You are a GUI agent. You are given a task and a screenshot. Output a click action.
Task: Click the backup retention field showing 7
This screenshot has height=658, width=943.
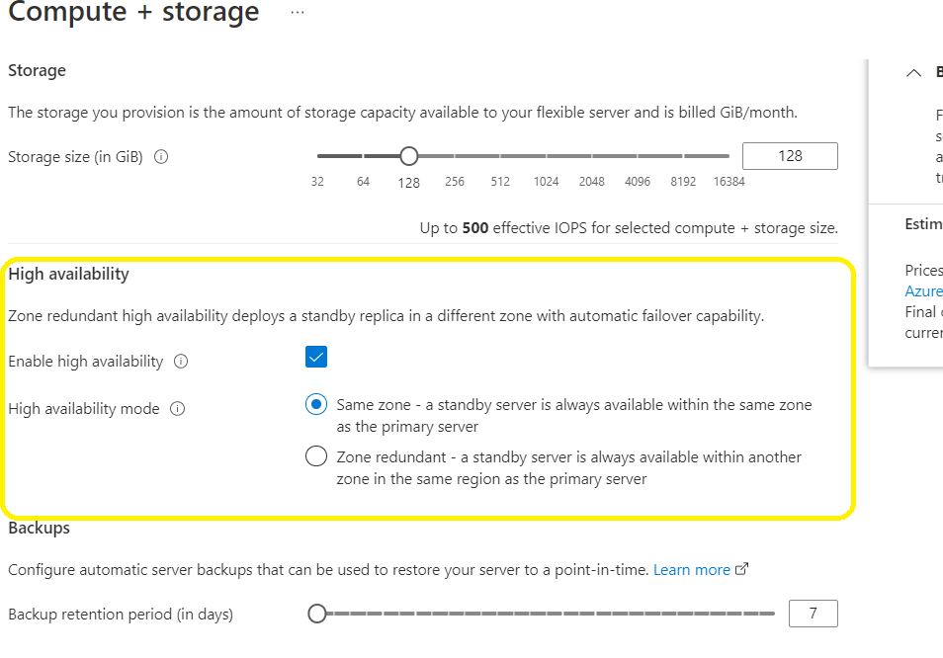(813, 613)
